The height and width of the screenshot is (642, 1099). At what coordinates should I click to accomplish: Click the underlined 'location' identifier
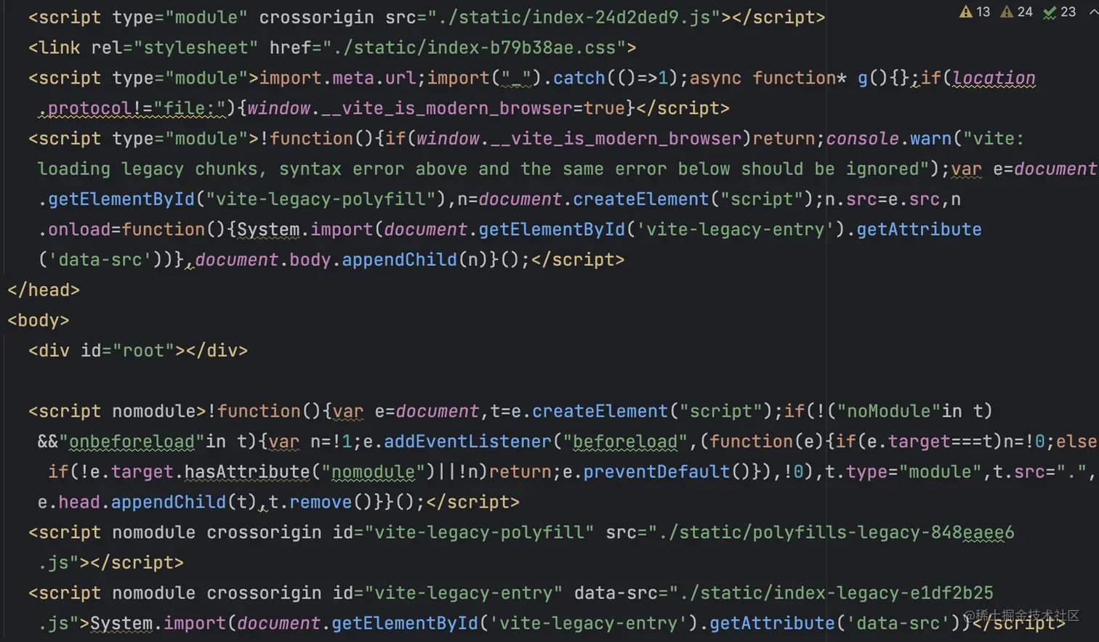point(994,78)
